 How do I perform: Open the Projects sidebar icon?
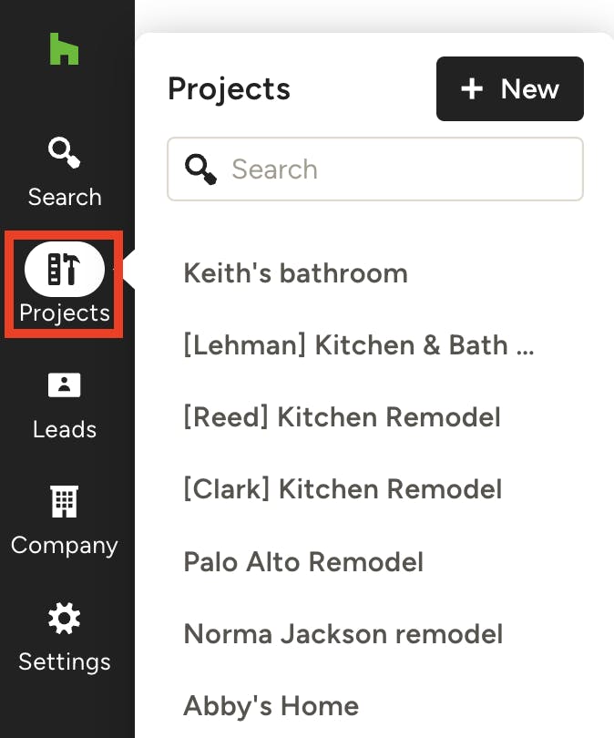coord(64,269)
